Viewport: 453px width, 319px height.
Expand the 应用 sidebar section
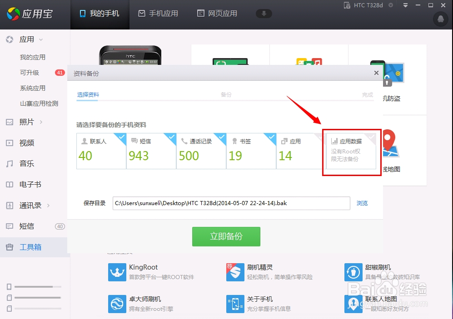(29, 39)
